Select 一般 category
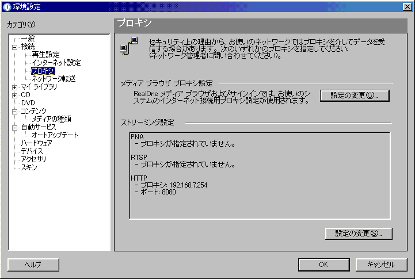The width and height of the screenshot is (415, 279). 28,39
